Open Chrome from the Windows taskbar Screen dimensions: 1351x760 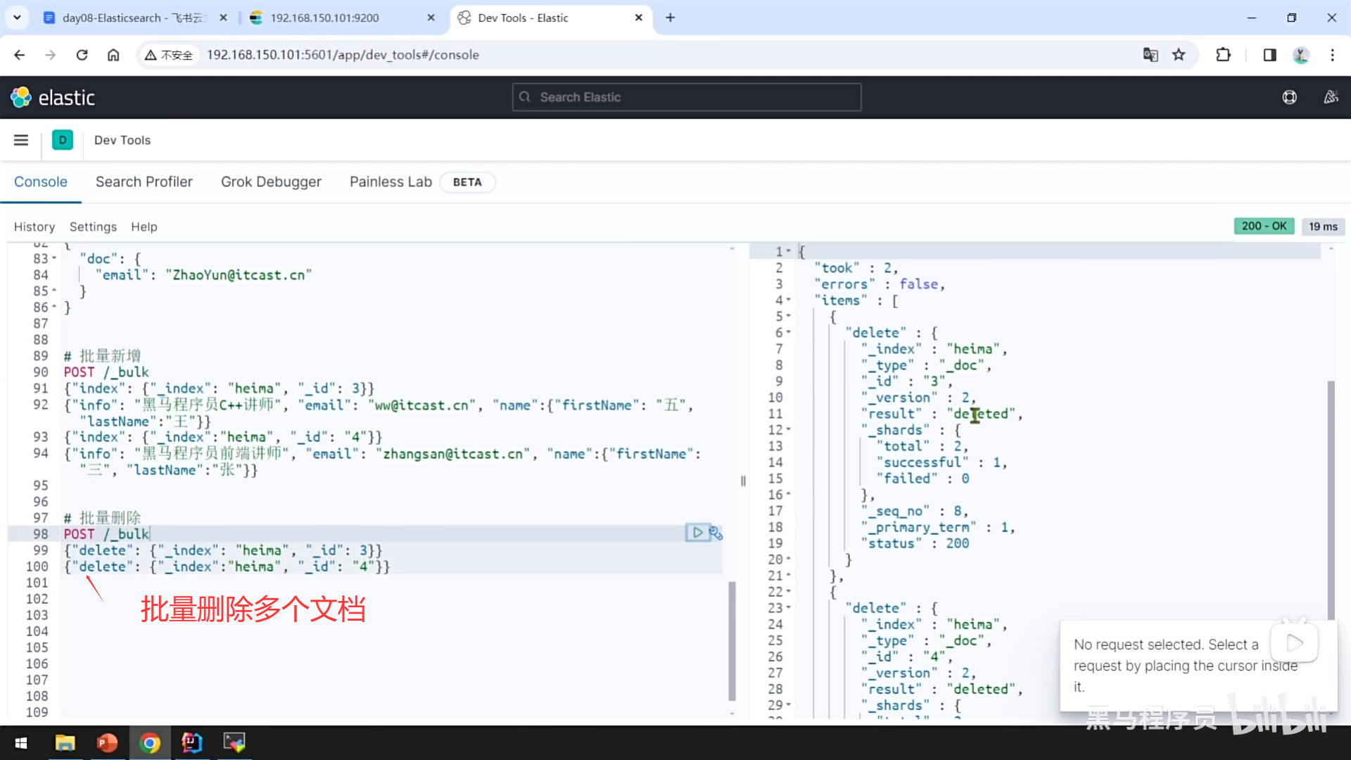[x=149, y=742]
